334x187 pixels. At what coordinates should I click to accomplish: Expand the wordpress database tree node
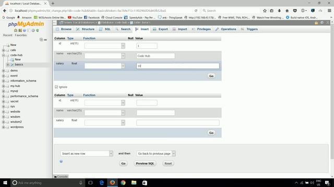(x=4, y=127)
